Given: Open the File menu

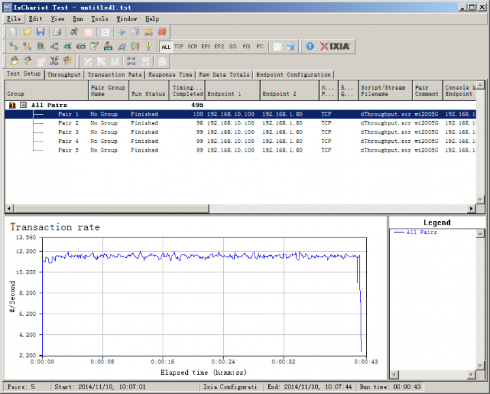Looking at the screenshot, I should point(14,19).
